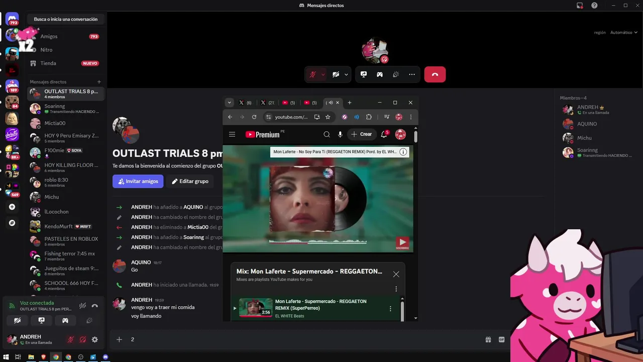Open YouTube hamburger guide menu
Viewport: 643px width, 362px height.
pyautogui.click(x=232, y=134)
